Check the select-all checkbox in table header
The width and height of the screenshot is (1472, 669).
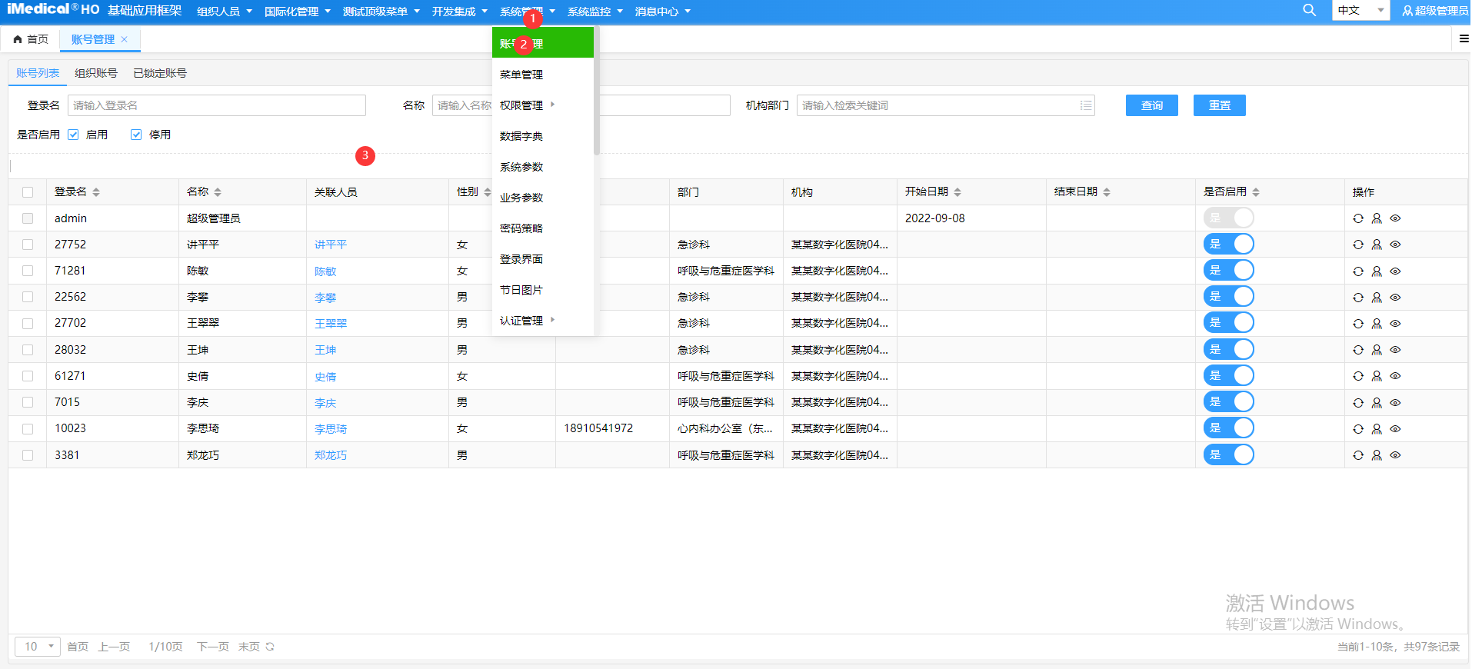click(28, 192)
